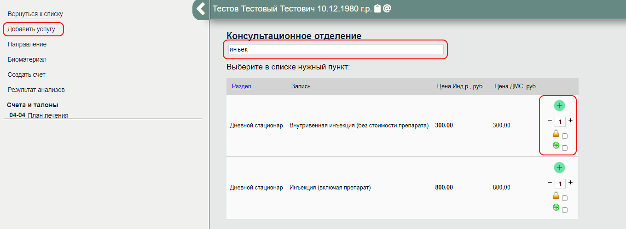626x229 pixels.
Task: Sort by the Раздел column link
Action: click(x=241, y=86)
